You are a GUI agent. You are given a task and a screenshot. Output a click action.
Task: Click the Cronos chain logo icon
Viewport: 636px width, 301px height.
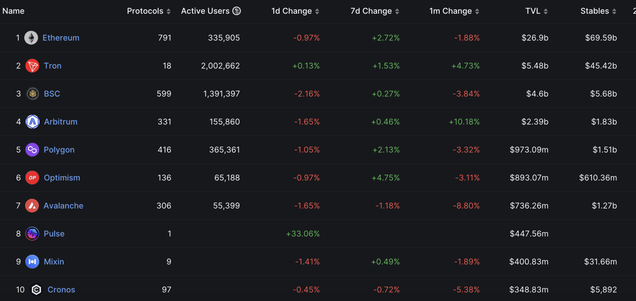[36, 290]
